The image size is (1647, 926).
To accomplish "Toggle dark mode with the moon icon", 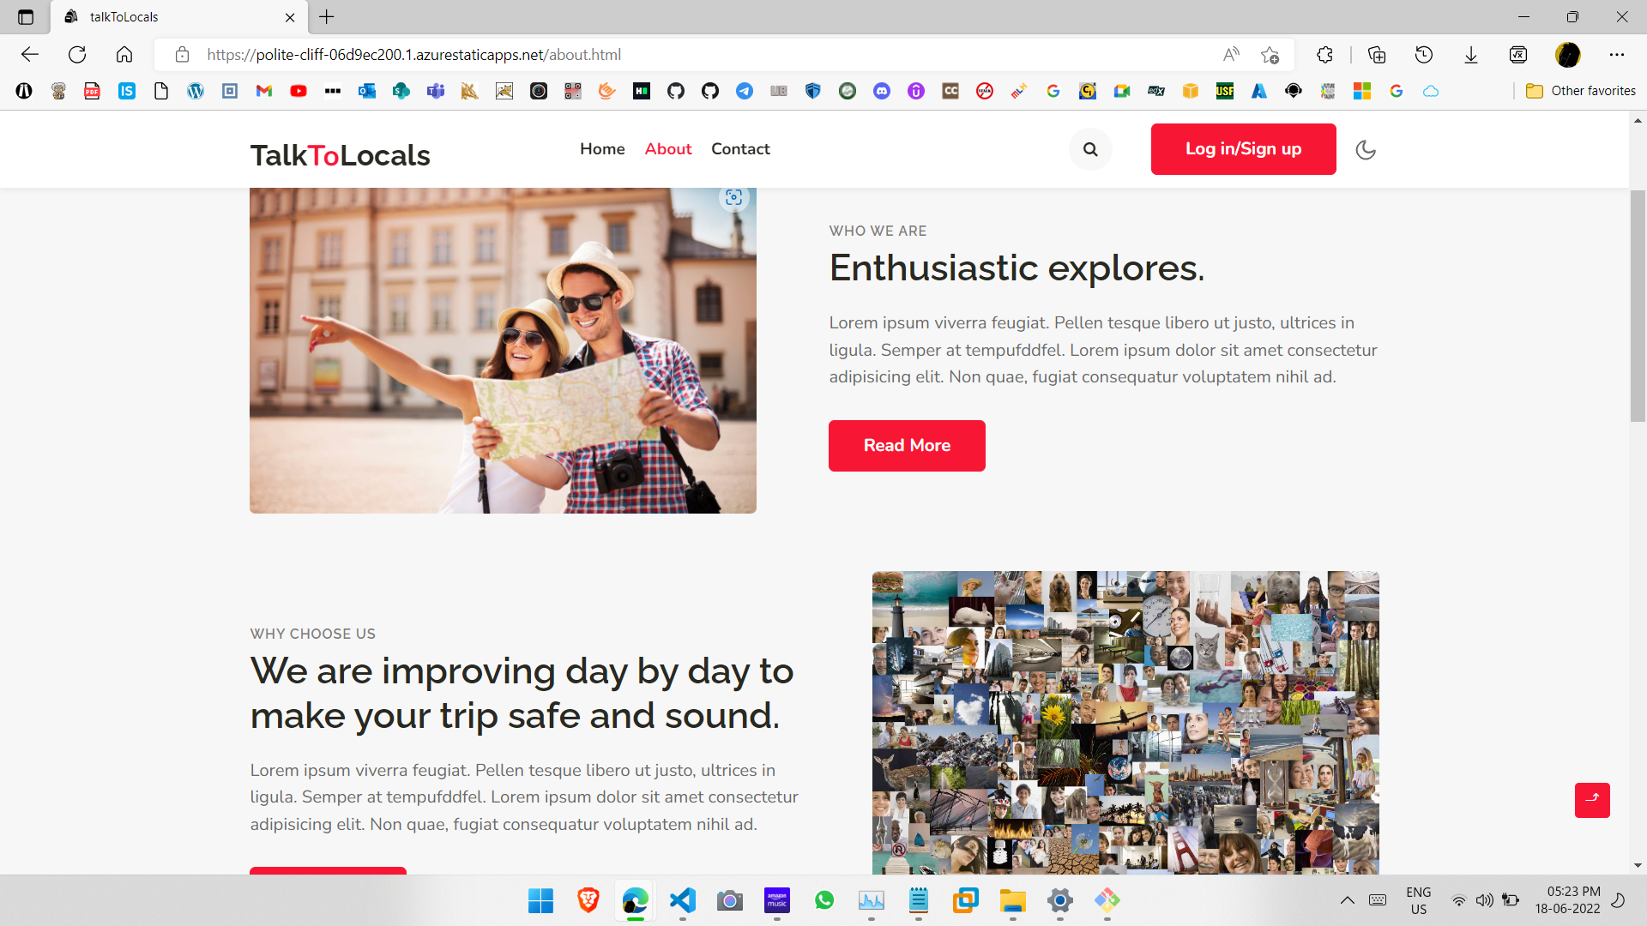I will click(1366, 150).
